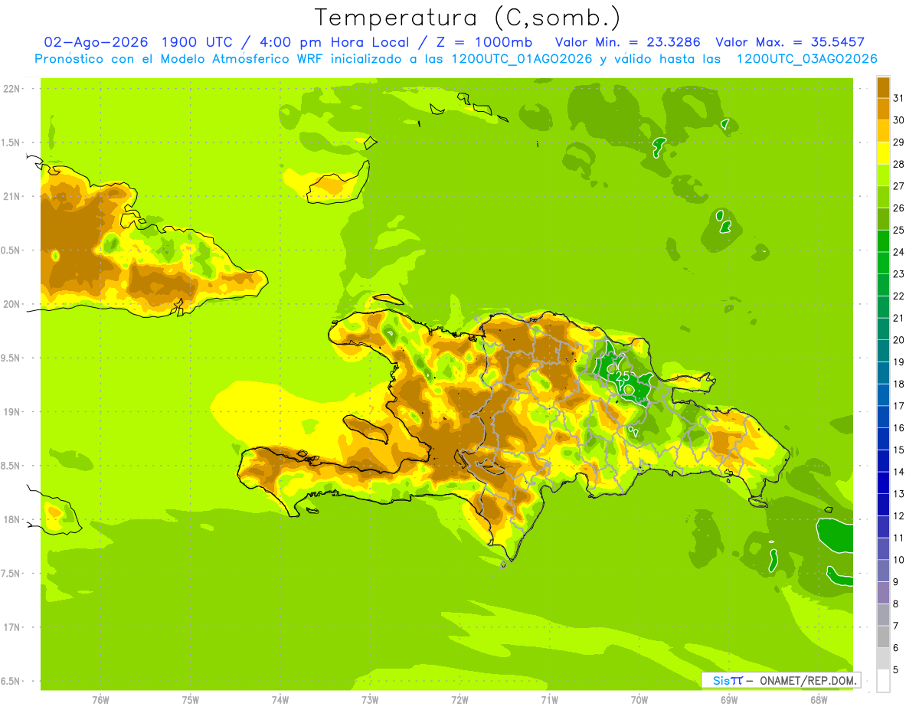Select the '76W' longitude axis label

click(100, 699)
